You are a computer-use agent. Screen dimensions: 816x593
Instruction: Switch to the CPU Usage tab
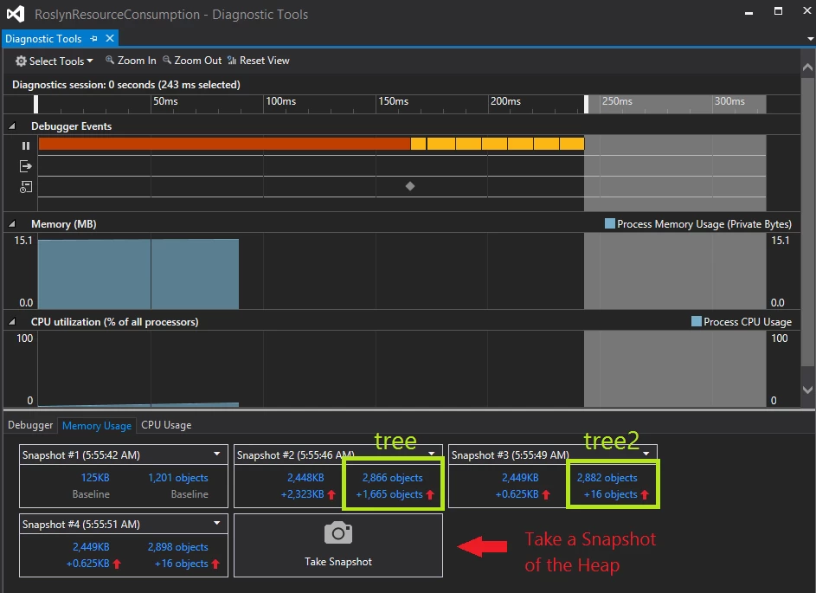166,425
